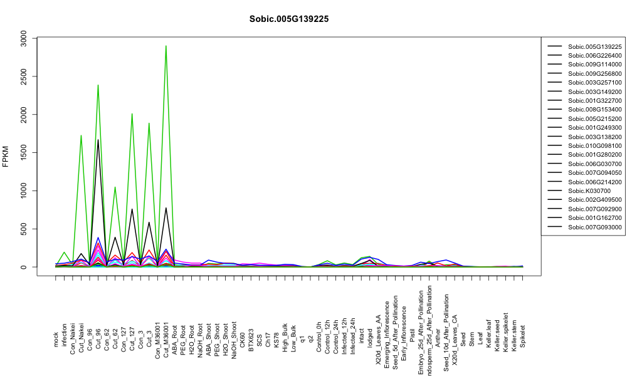Select legend entry Sobic.K030700
This screenshot has height=376, width=627.
[x=589, y=191]
